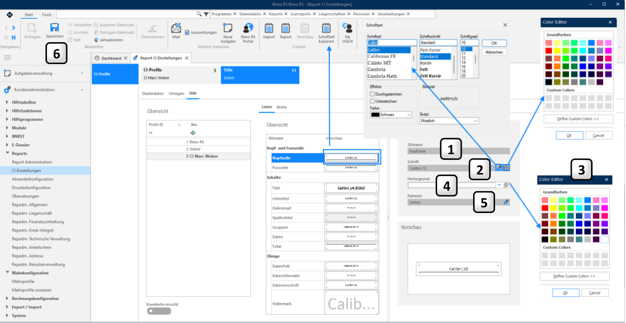Pick the red swatch in top Color Editor

click(x=549, y=51)
